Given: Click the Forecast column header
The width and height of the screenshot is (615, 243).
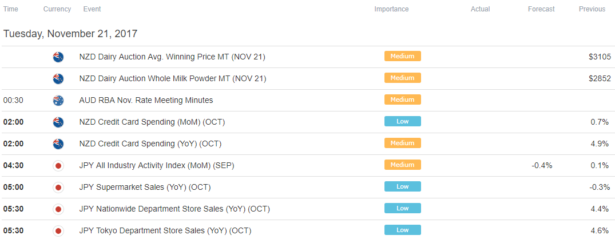Looking at the screenshot, I should click(541, 9).
